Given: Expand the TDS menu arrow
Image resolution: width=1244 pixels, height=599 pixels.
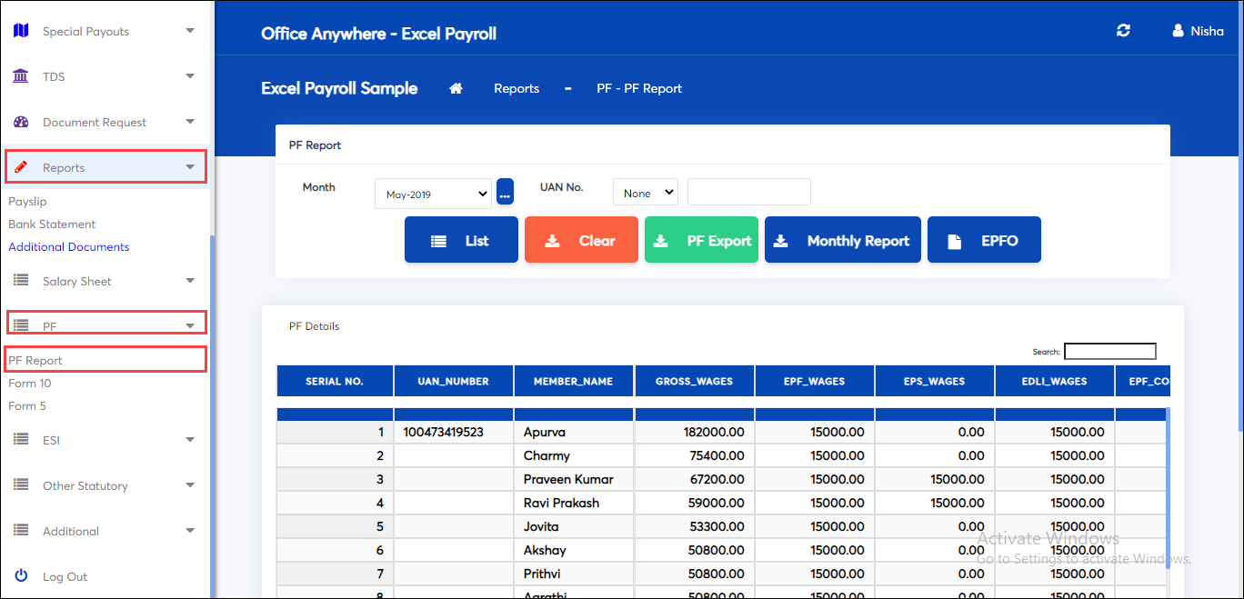Looking at the screenshot, I should click(x=190, y=76).
